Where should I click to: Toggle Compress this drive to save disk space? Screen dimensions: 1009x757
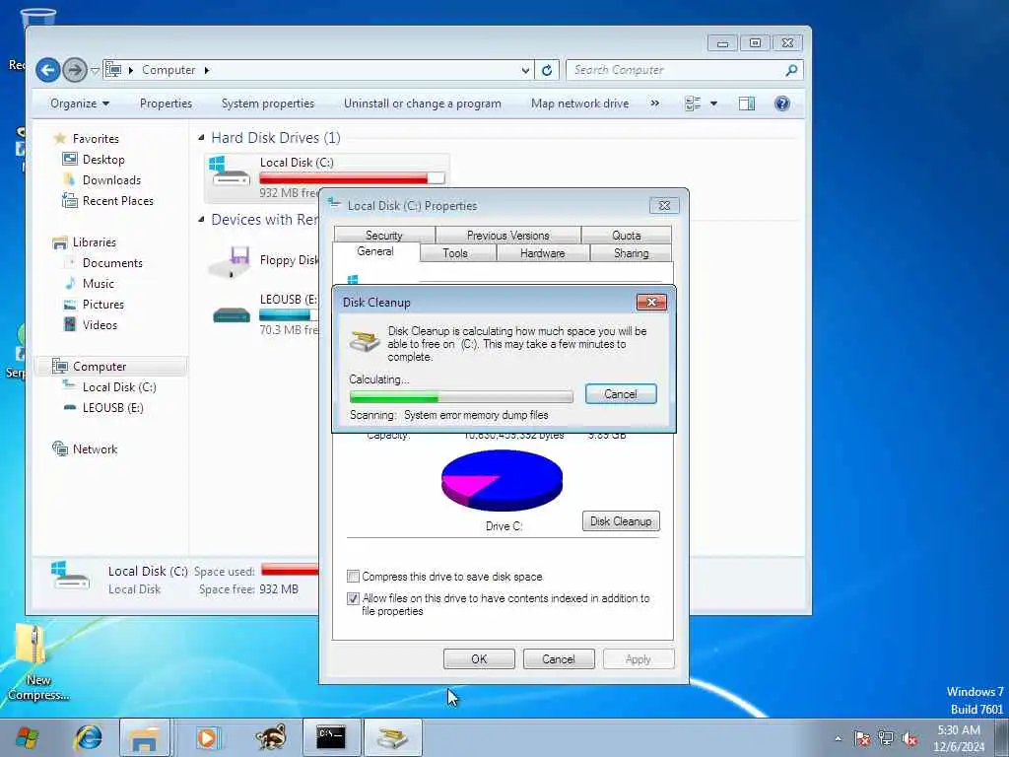(x=353, y=576)
